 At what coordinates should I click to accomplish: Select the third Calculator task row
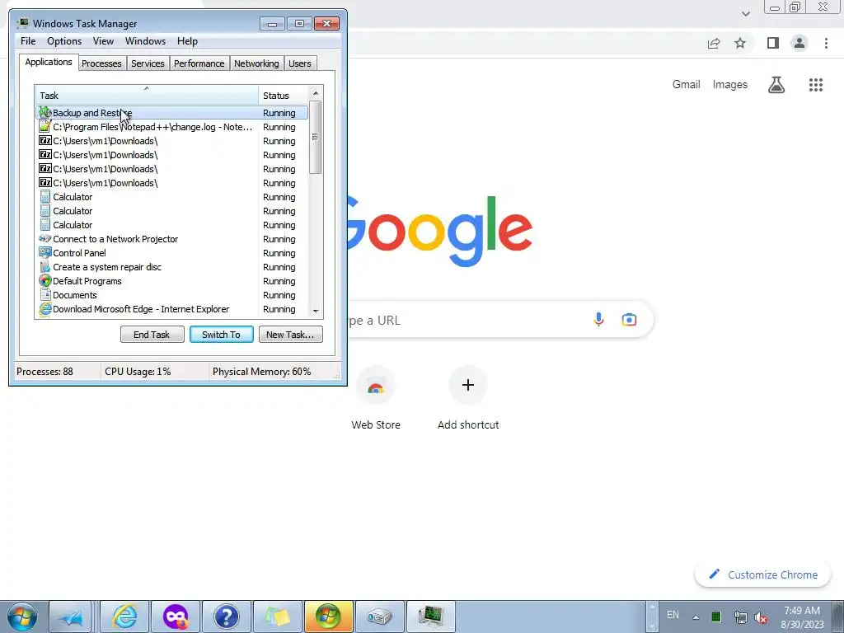(x=171, y=224)
